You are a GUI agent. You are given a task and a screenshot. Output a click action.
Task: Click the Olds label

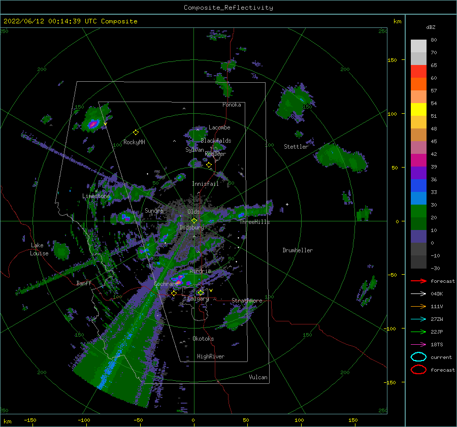point(193,212)
